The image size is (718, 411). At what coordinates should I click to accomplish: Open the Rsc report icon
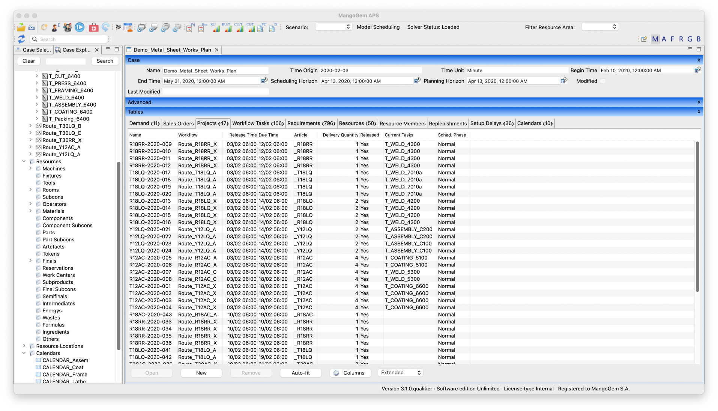(202, 27)
